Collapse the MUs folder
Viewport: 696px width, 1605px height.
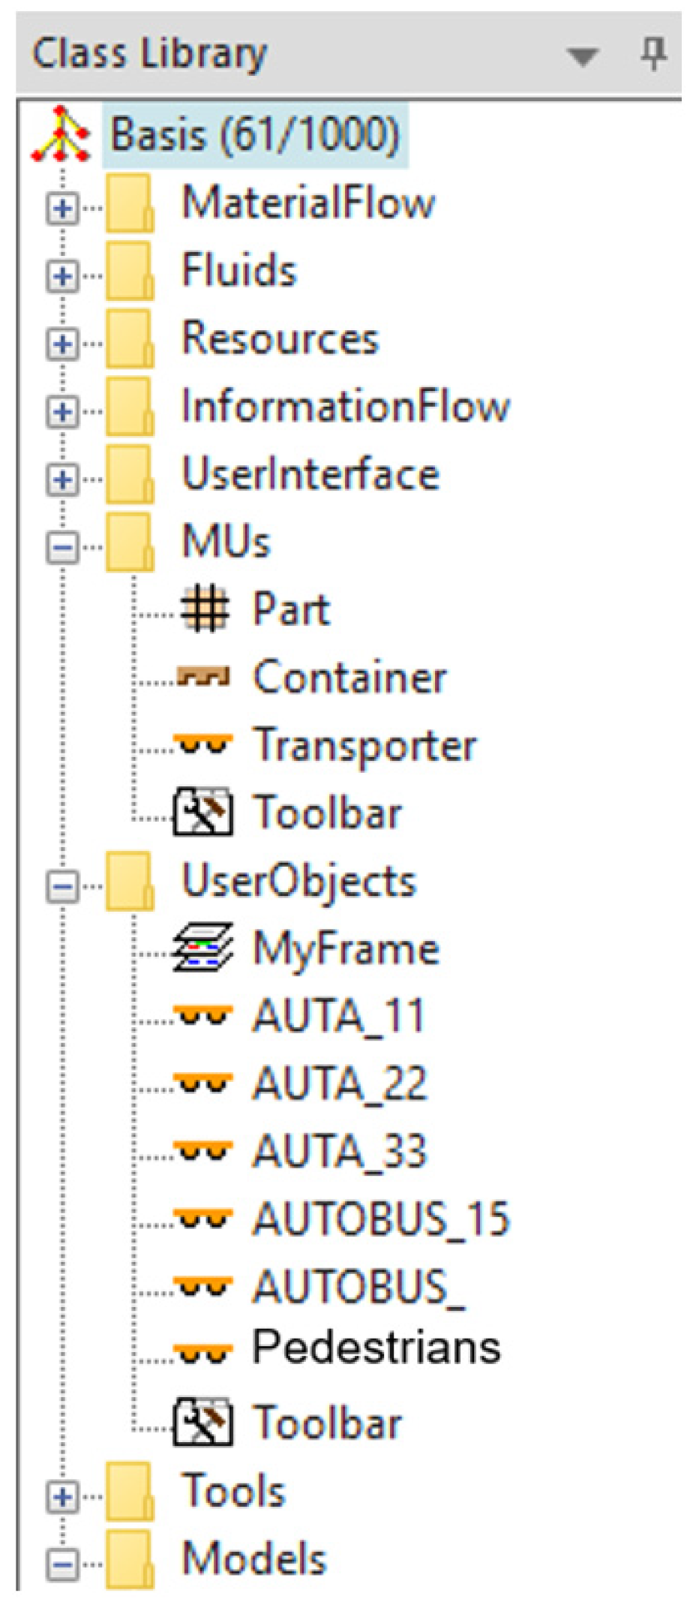coord(63,547)
